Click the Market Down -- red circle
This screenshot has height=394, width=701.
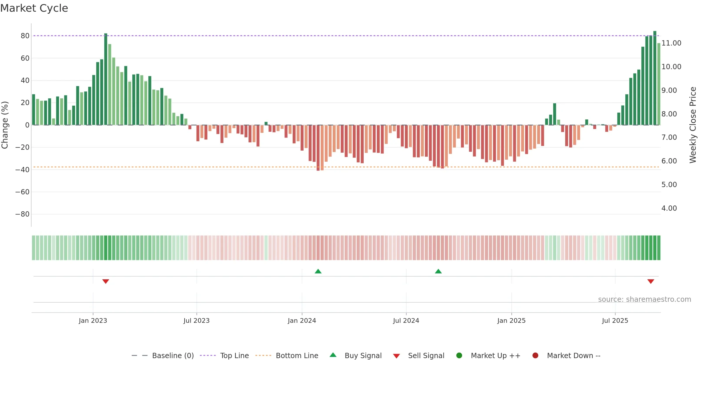coord(535,355)
